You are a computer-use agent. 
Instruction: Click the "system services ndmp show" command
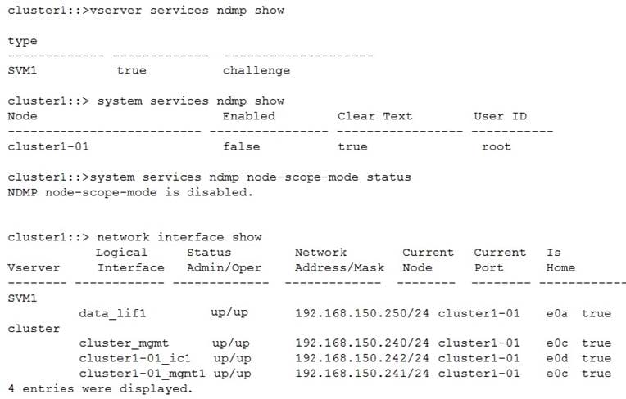[190, 101]
